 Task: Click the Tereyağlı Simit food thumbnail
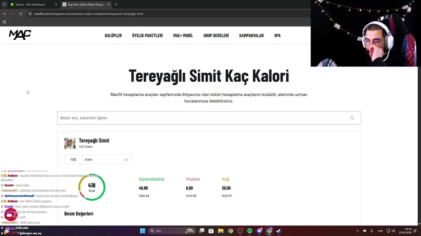(70, 143)
